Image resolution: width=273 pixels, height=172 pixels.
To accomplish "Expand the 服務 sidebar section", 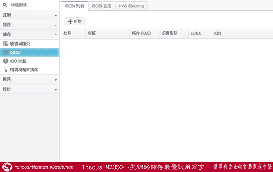I will 30,80.
